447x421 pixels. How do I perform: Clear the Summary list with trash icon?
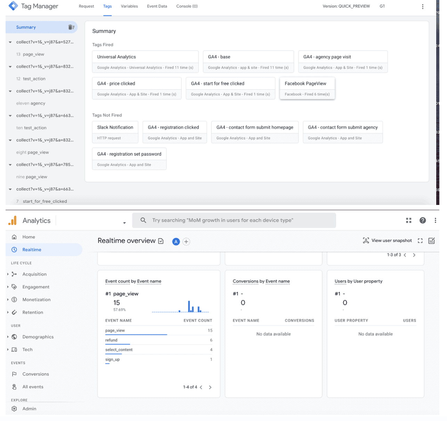coord(71,27)
